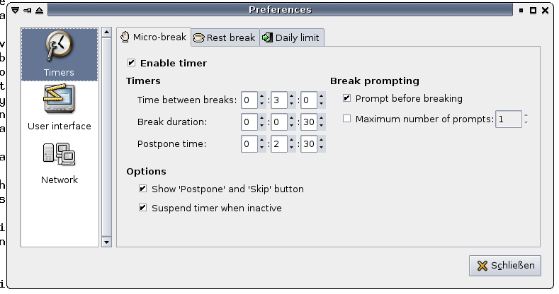Decrease Break duration seconds value
The image size is (559, 294).
point(321,126)
